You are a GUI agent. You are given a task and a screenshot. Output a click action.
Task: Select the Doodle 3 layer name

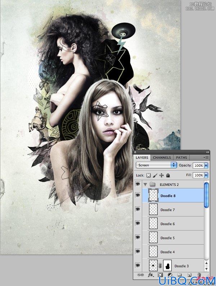point(181,266)
